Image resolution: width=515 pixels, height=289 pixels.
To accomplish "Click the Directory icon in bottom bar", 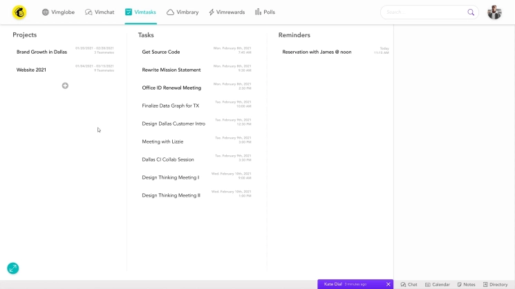I will click(485, 284).
